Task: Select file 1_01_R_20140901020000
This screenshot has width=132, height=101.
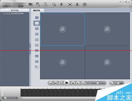Action: pyautogui.click(x=14, y=14)
